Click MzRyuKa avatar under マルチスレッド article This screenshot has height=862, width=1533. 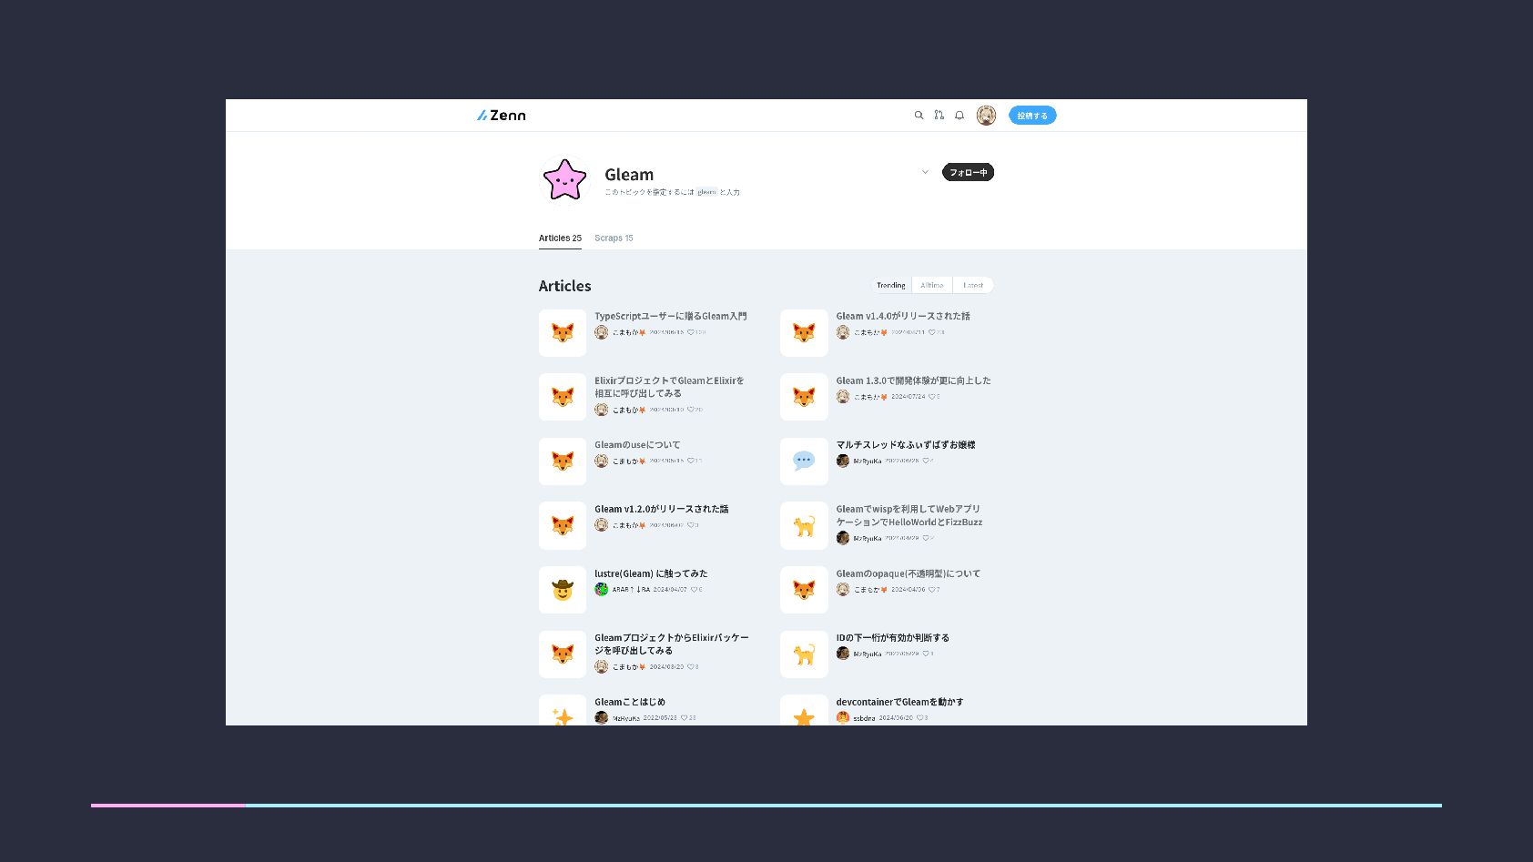click(x=843, y=461)
